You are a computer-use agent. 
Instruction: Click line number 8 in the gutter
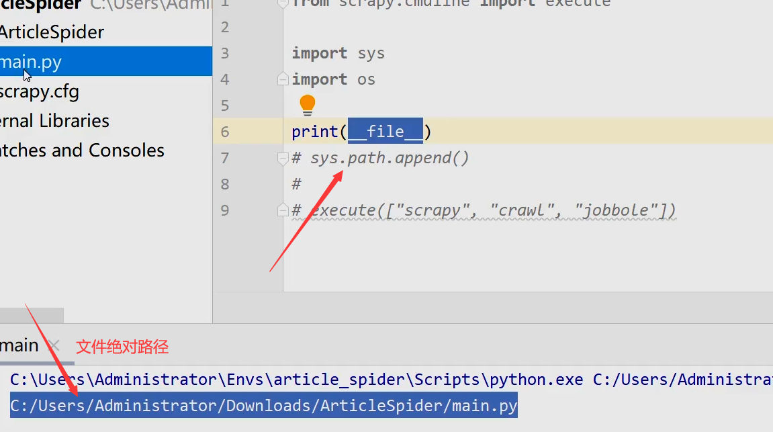(x=225, y=184)
